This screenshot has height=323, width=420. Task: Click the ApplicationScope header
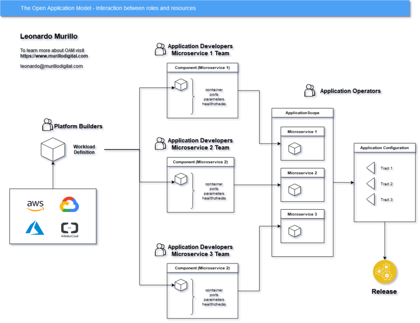click(302, 113)
